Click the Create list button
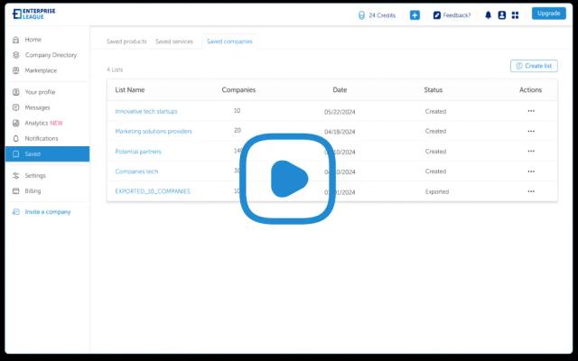578x361 pixels. pos(534,66)
